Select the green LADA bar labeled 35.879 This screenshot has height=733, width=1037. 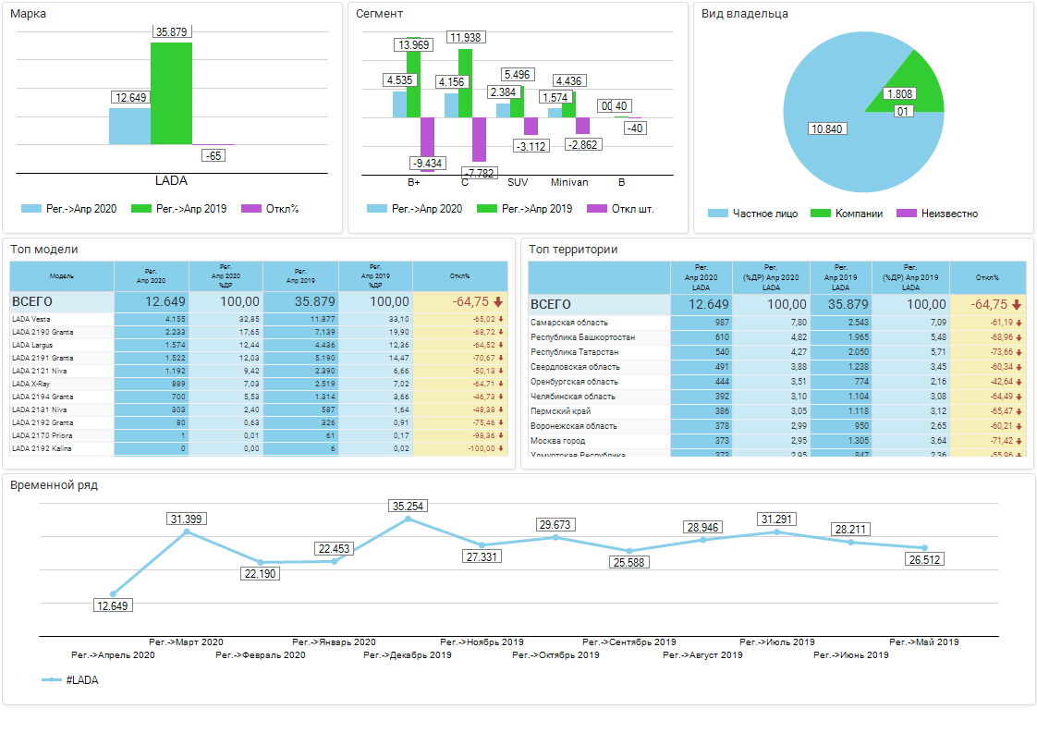(x=171, y=93)
